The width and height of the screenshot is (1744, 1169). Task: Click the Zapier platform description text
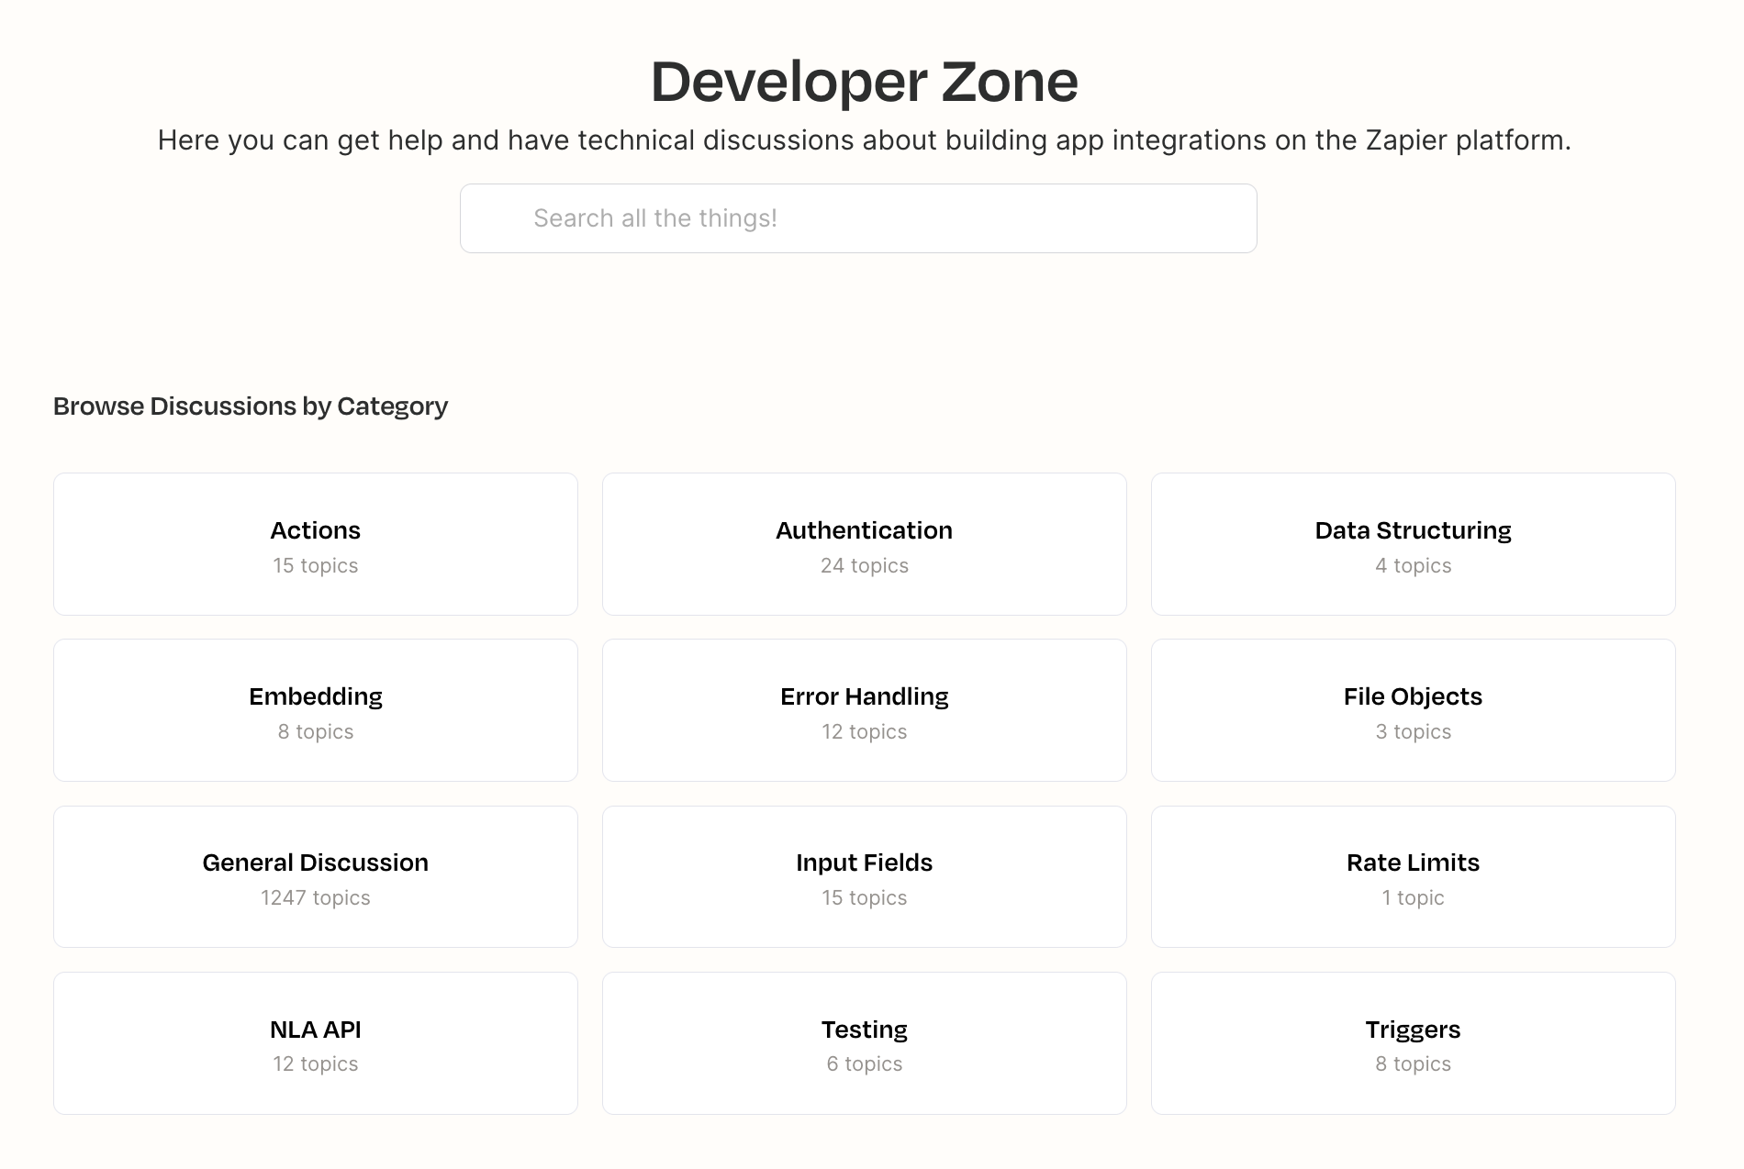[x=865, y=140]
